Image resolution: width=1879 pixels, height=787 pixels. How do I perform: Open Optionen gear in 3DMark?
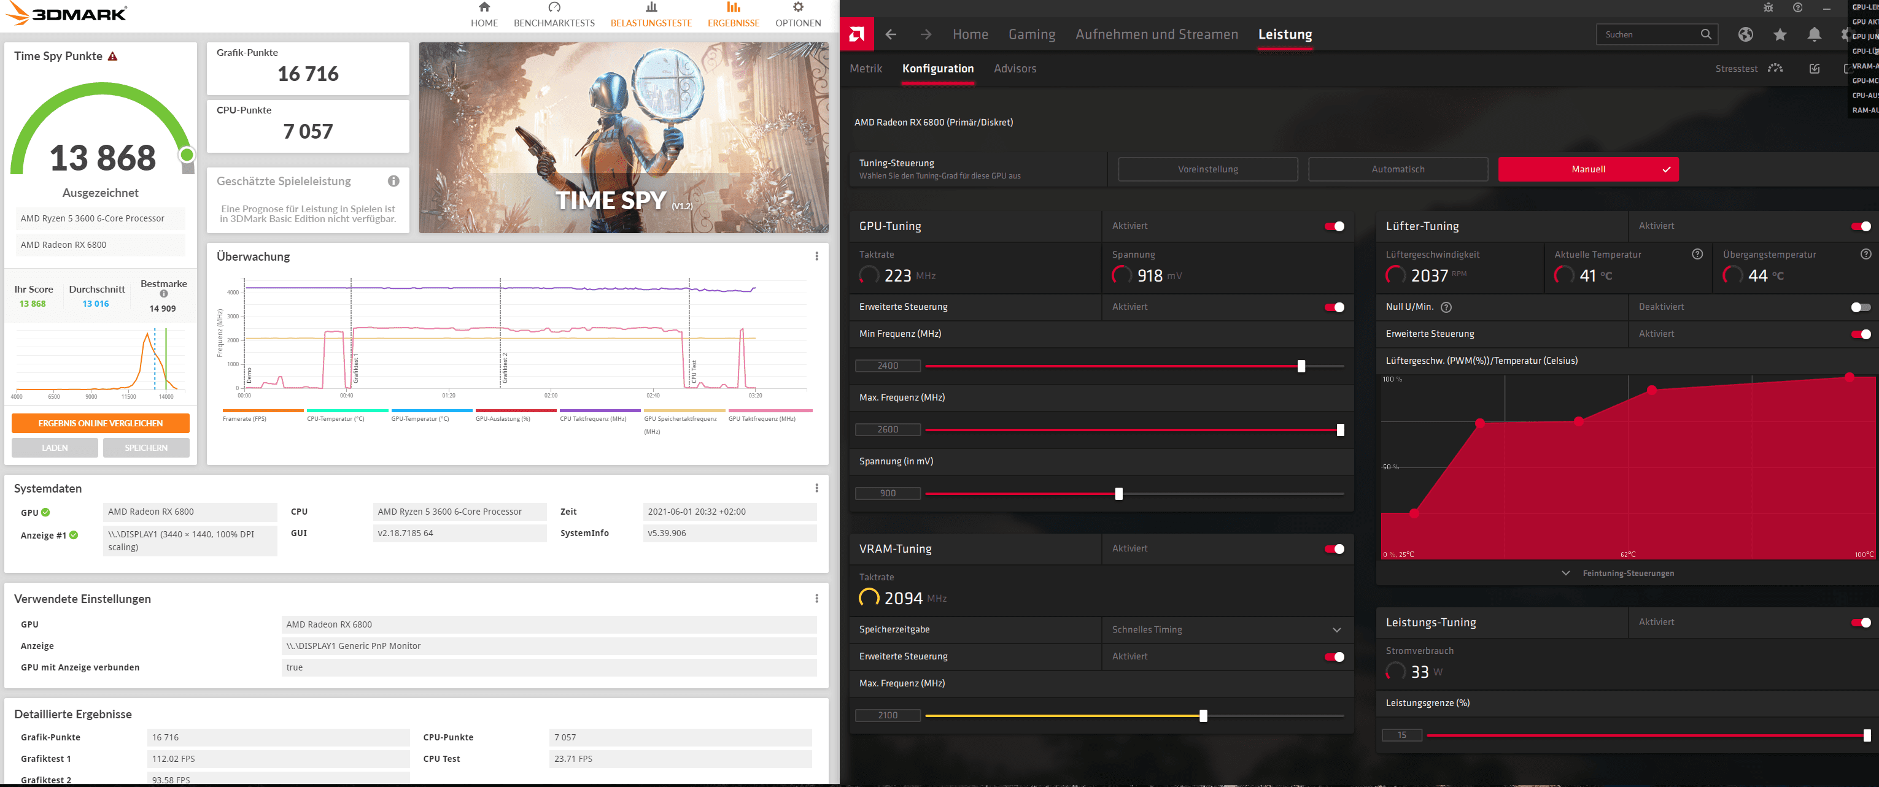tap(797, 15)
